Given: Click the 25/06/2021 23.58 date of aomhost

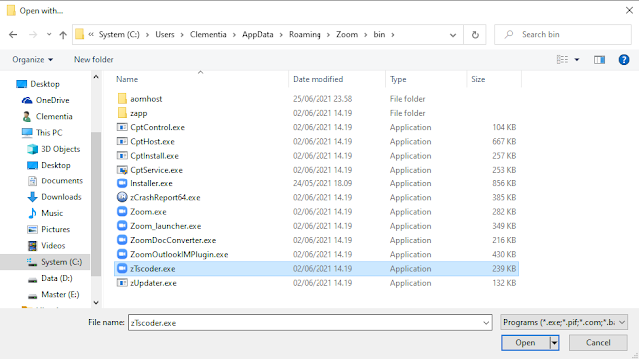Looking at the screenshot, I should click(x=322, y=99).
